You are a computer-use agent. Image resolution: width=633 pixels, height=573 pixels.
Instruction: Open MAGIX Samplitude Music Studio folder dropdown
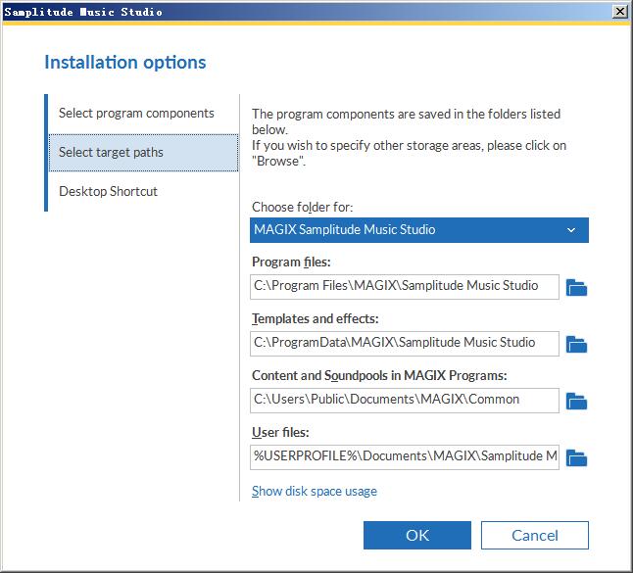coord(419,230)
